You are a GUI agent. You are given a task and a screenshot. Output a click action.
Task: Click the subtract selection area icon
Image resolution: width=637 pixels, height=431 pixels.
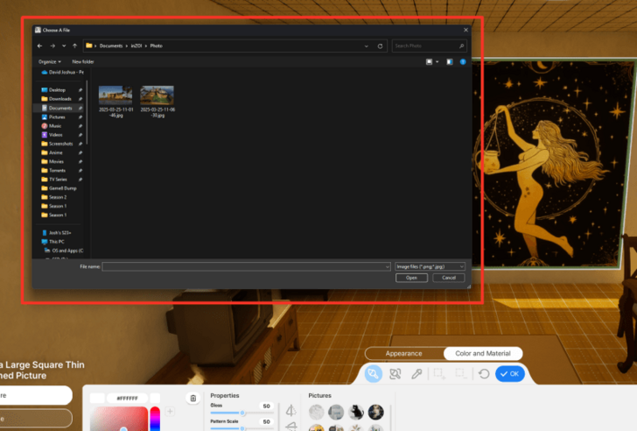coord(460,374)
